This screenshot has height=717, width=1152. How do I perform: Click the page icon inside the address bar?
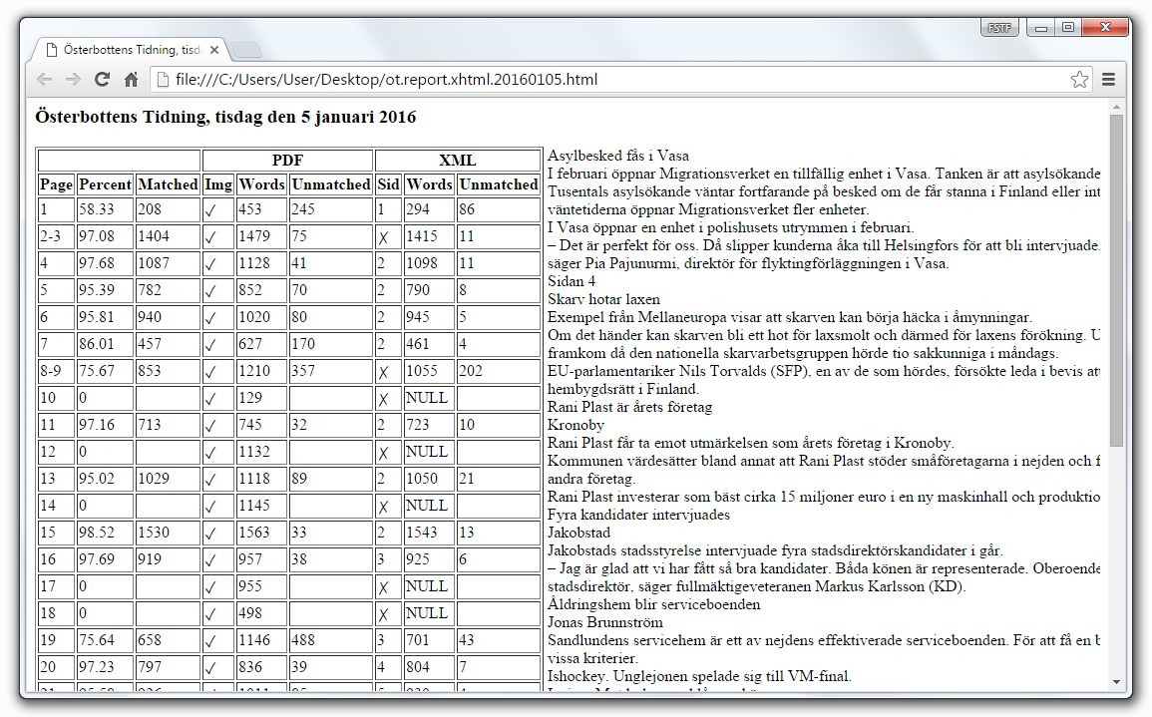[163, 79]
